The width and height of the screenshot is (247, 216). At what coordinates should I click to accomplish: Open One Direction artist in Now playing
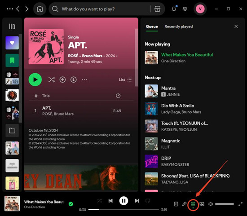coord(173,61)
